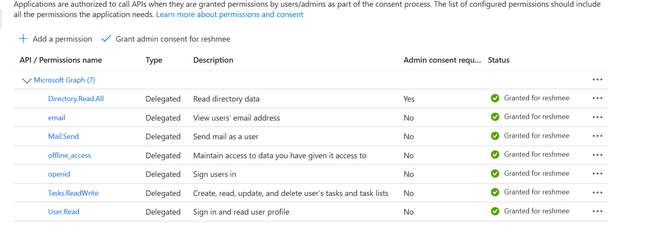Open ellipsis menu for Directory.Read.All row

tap(597, 98)
